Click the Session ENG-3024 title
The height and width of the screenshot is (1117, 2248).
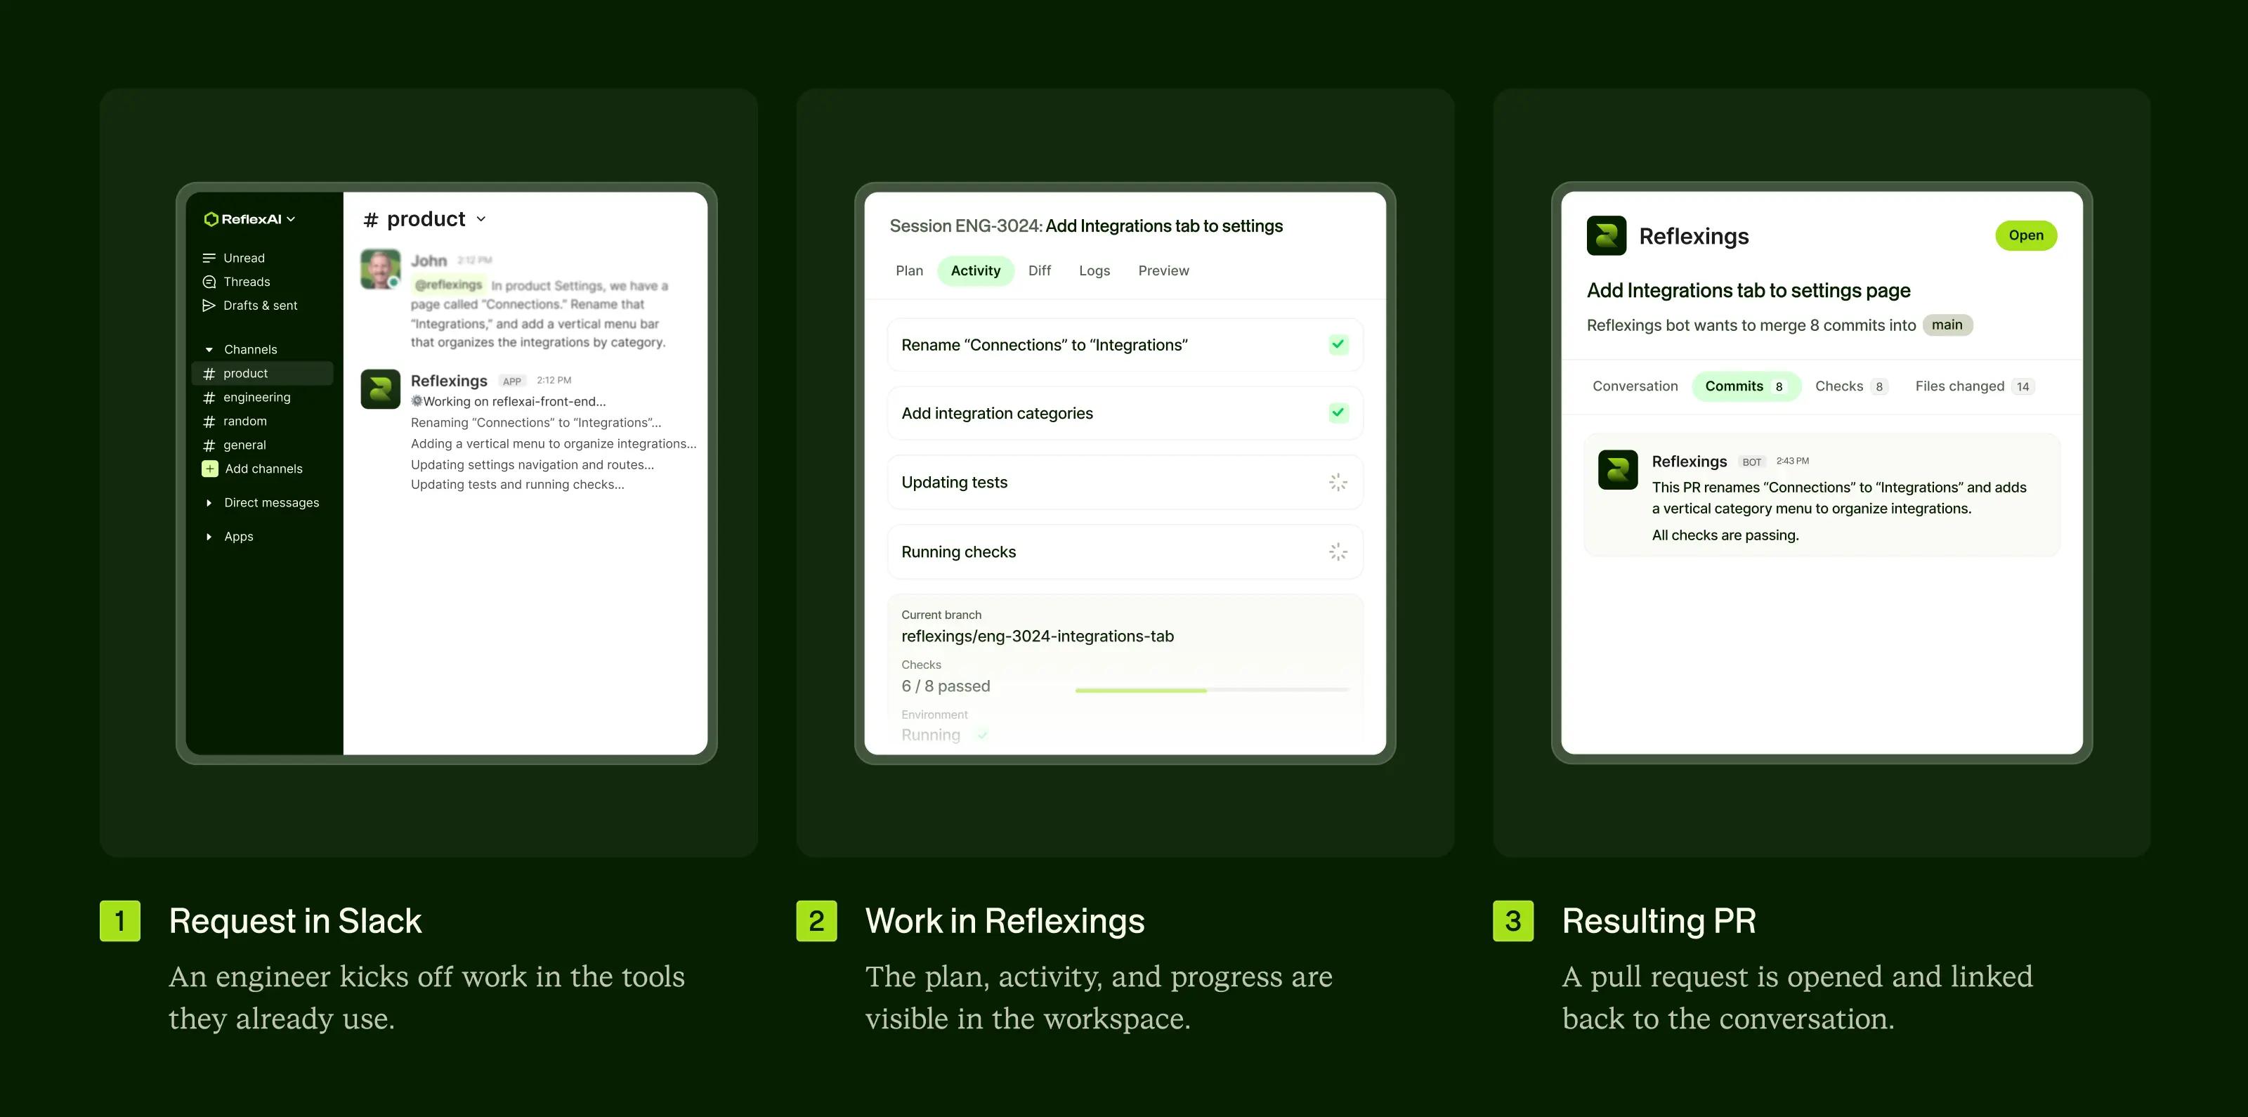point(1085,226)
